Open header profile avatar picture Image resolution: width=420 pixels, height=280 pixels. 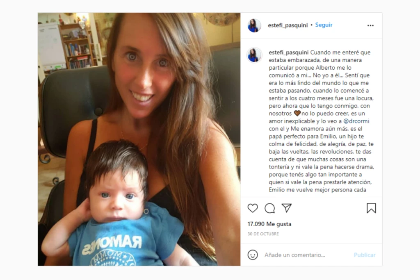(x=254, y=25)
